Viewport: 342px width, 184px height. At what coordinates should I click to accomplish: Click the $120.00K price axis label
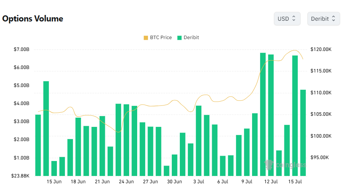[321, 49]
